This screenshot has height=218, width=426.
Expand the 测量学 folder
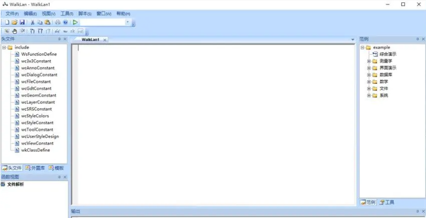tap(369, 61)
